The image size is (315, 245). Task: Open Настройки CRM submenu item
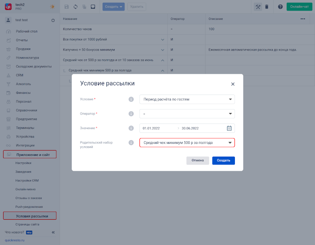27,181
